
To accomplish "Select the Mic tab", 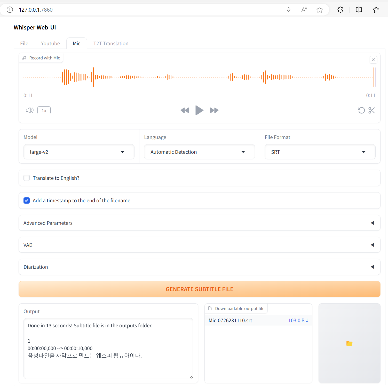I will click(77, 43).
